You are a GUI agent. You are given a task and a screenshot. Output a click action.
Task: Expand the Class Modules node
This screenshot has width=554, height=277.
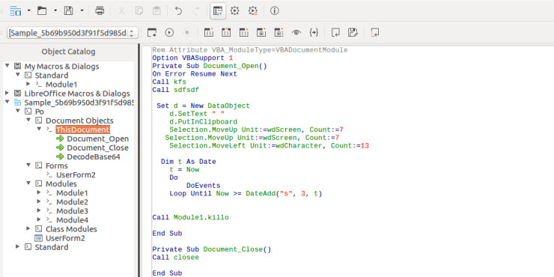pos(28,228)
